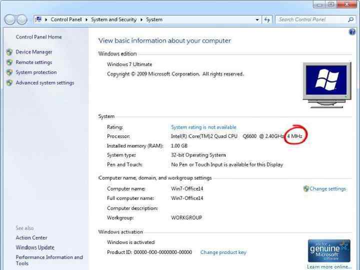Expand the arrow after Control Panel breadcrumb

point(86,19)
